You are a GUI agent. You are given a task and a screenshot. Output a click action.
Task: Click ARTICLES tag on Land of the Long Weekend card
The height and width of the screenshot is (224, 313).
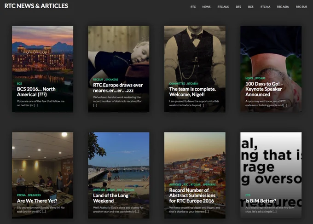99,190
